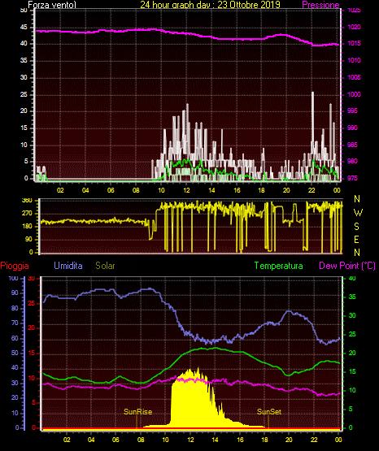Select the Pioggia legend label
The height and width of the screenshot is (451, 379).
(x=15, y=266)
